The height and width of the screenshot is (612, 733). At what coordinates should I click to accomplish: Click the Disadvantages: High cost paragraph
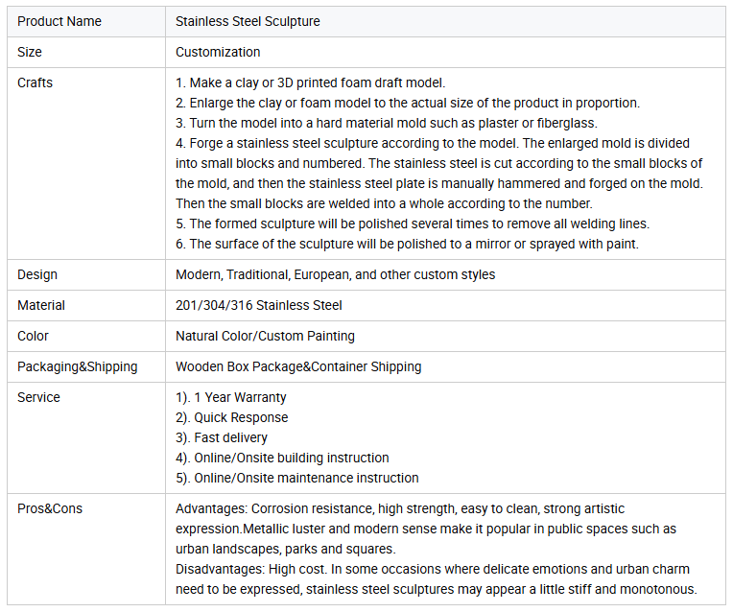pyautogui.click(x=437, y=579)
